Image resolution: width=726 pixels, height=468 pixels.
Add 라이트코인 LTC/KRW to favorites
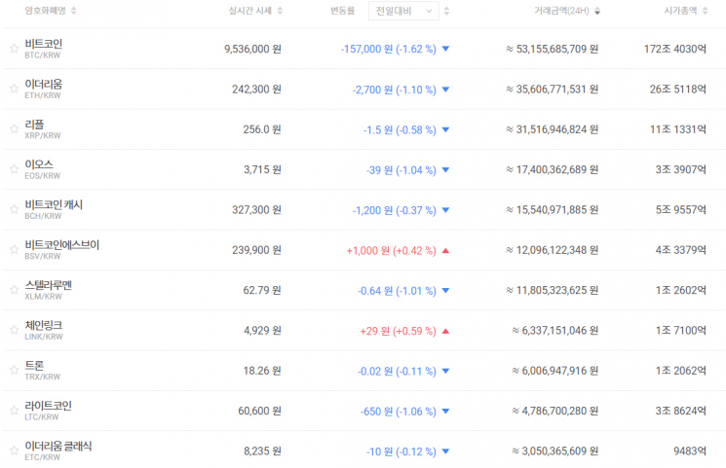(x=14, y=411)
